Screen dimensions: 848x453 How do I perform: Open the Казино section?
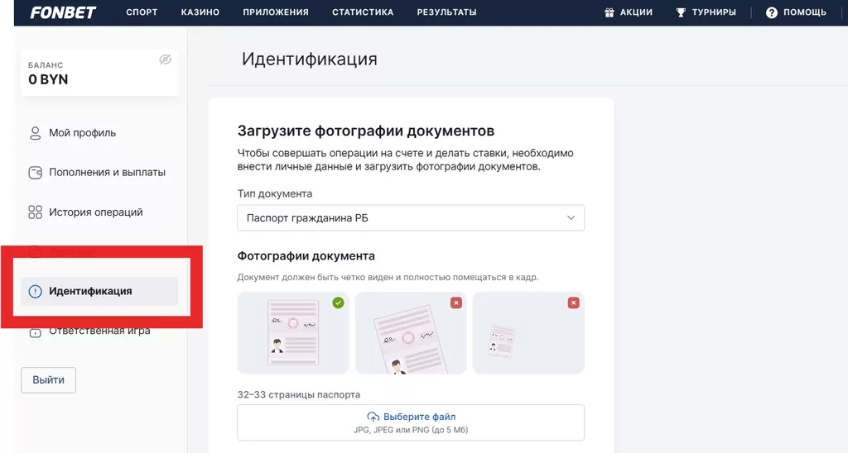point(200,12)
